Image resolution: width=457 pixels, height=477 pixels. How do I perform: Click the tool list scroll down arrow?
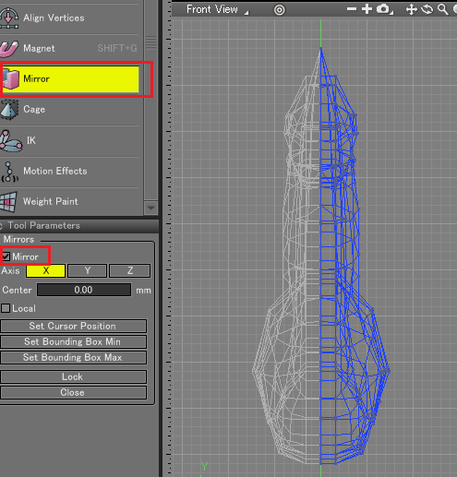click(150, 208)
